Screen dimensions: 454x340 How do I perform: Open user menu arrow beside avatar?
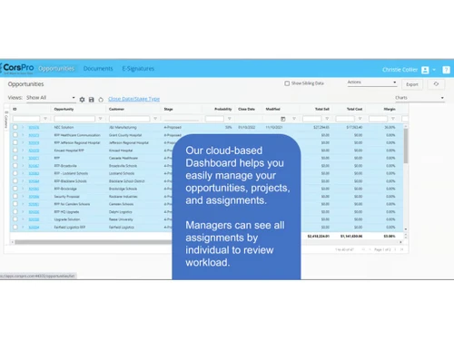434,70
